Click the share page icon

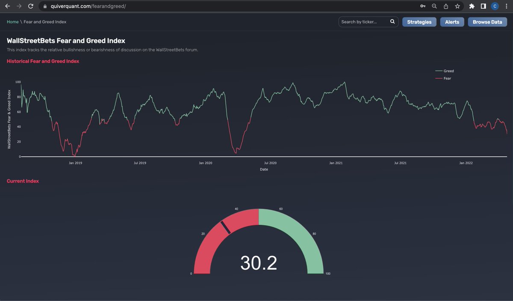tap(446, 6)
